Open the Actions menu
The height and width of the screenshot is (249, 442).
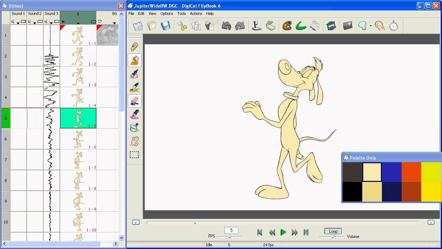(196, 13)
